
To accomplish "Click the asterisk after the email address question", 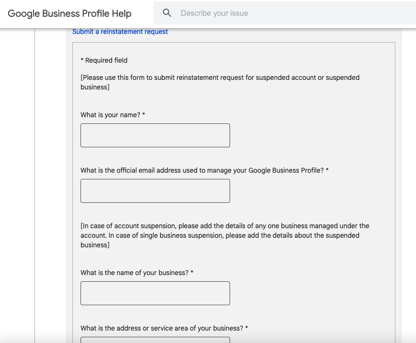I will pos(327,170).
